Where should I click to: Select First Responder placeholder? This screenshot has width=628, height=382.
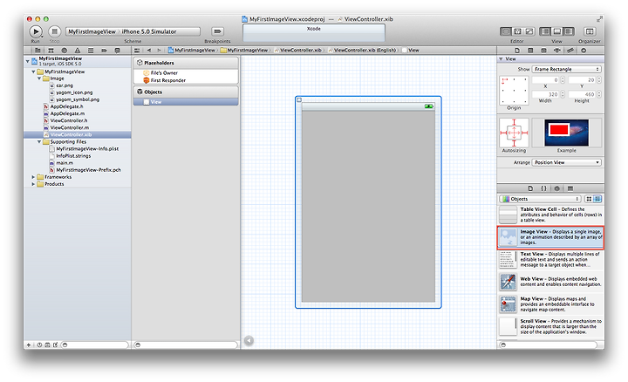pyautogui.click(x=167, y=80)
